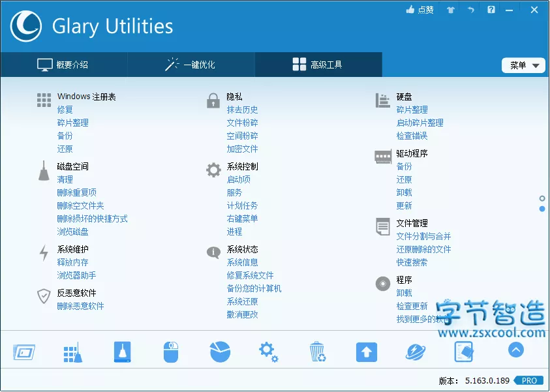Open the help question mark icon
Viewport: 550px width, 392px height.
coord(491,10)
